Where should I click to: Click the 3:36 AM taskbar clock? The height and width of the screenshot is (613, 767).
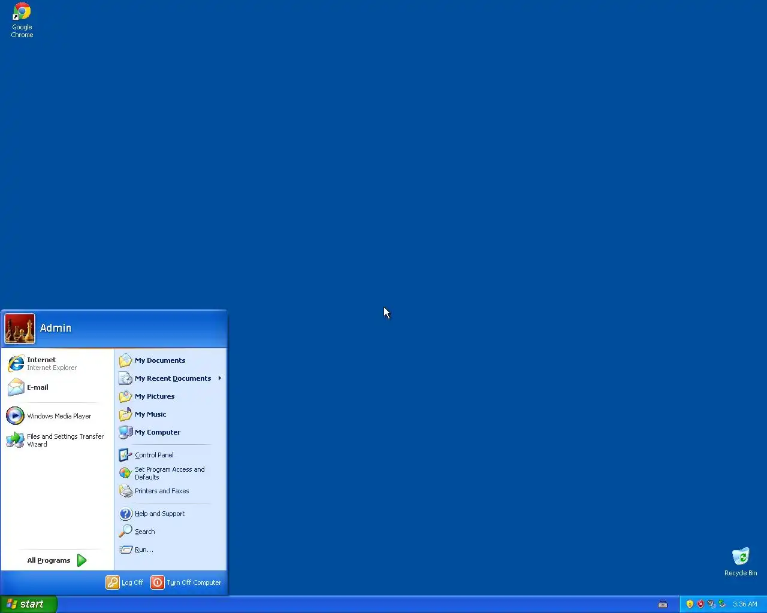745,605
